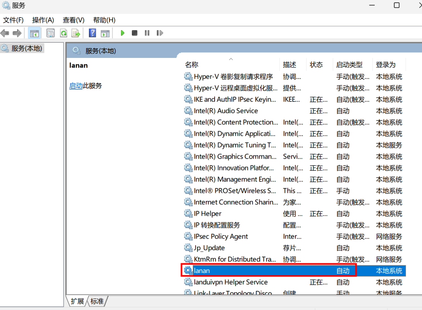422x310 pixels.
Task: Click the Restart Service toolbar icon
Action: click(x=160, y=33)
